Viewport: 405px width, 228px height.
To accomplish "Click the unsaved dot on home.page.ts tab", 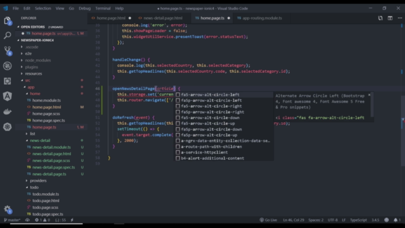I will point(228,18).
